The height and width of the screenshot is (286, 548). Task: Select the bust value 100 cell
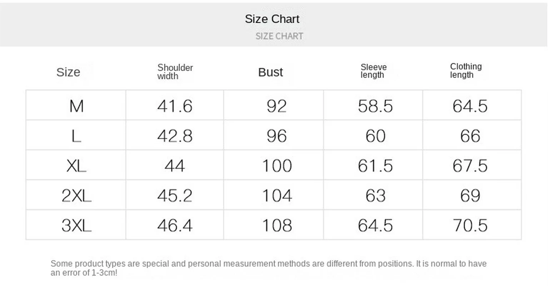[x=277, y=166]
